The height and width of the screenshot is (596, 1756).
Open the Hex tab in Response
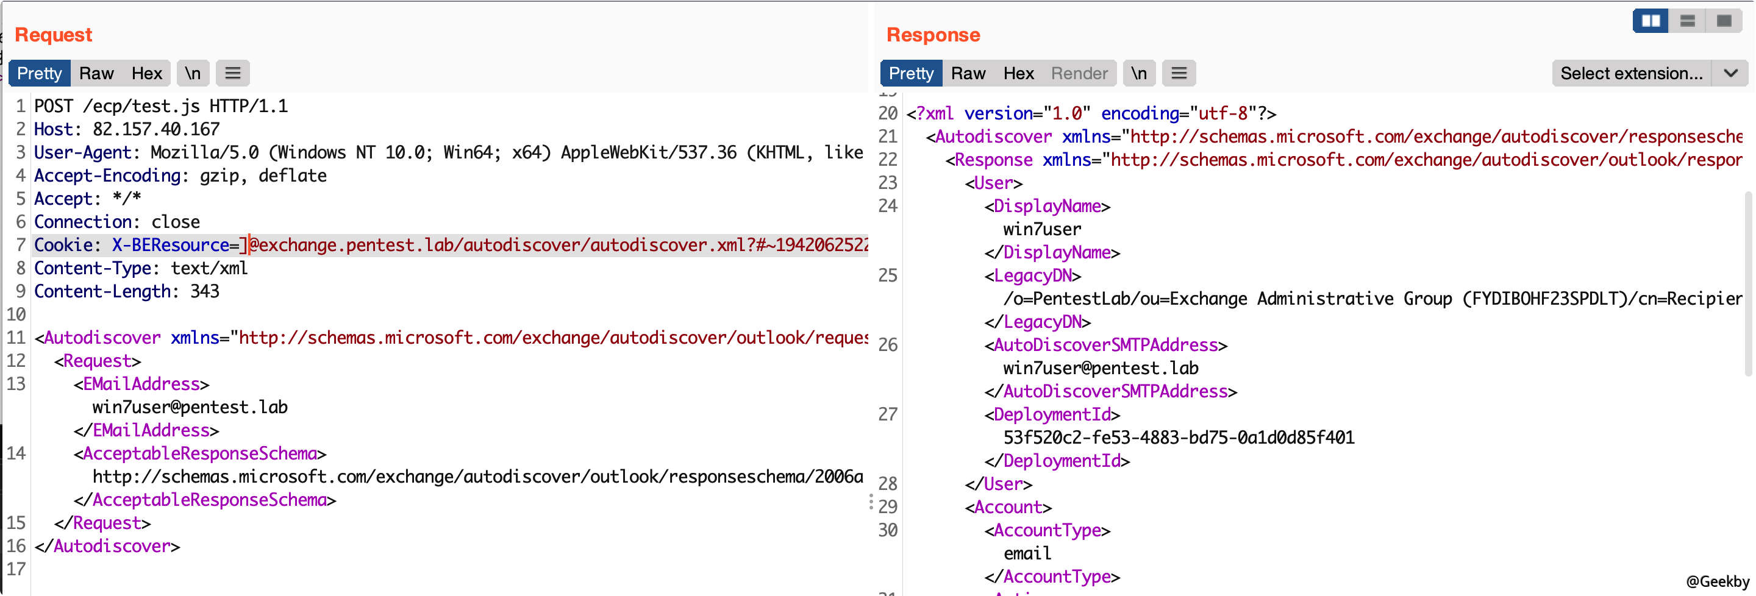pos(1018,73)
